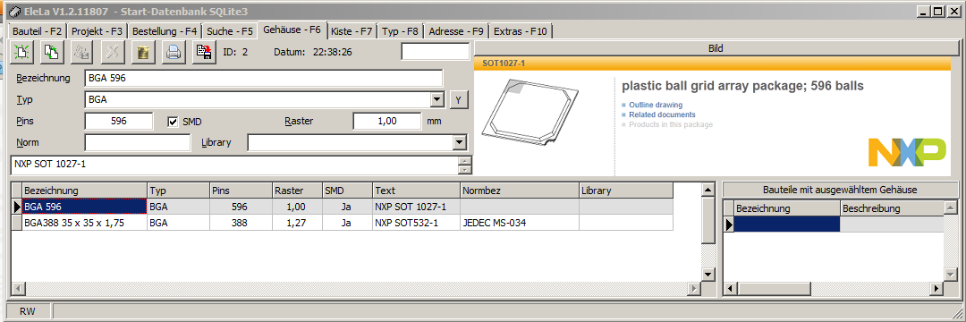Click the export-to-disk icon with red arrow
This screenshot has height=322, width=966.
click(204, 53)
